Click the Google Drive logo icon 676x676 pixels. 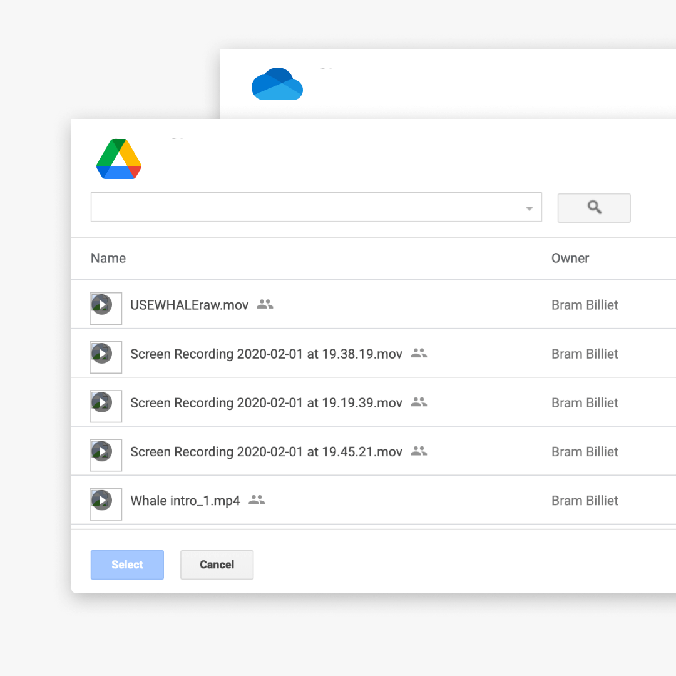pos(119,158)
